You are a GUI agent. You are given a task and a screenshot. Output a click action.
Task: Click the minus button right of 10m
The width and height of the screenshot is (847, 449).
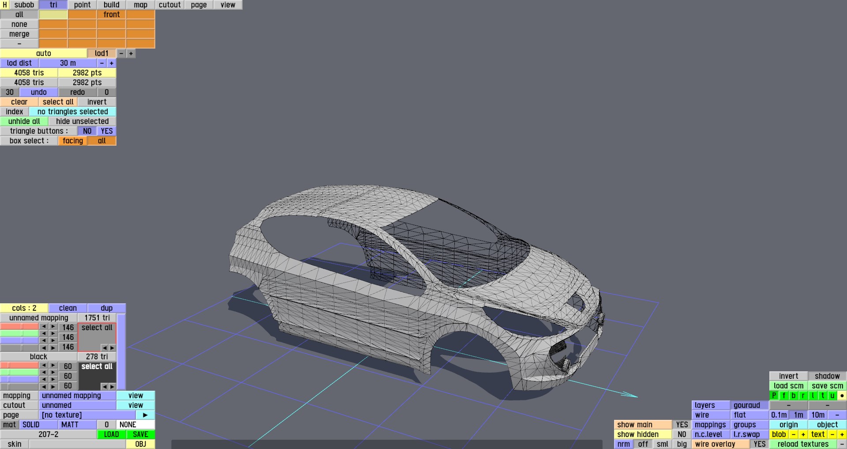click(837, 415)
